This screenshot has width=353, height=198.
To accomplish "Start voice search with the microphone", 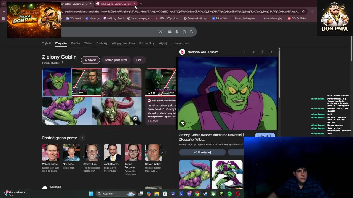I will point(177,32).
